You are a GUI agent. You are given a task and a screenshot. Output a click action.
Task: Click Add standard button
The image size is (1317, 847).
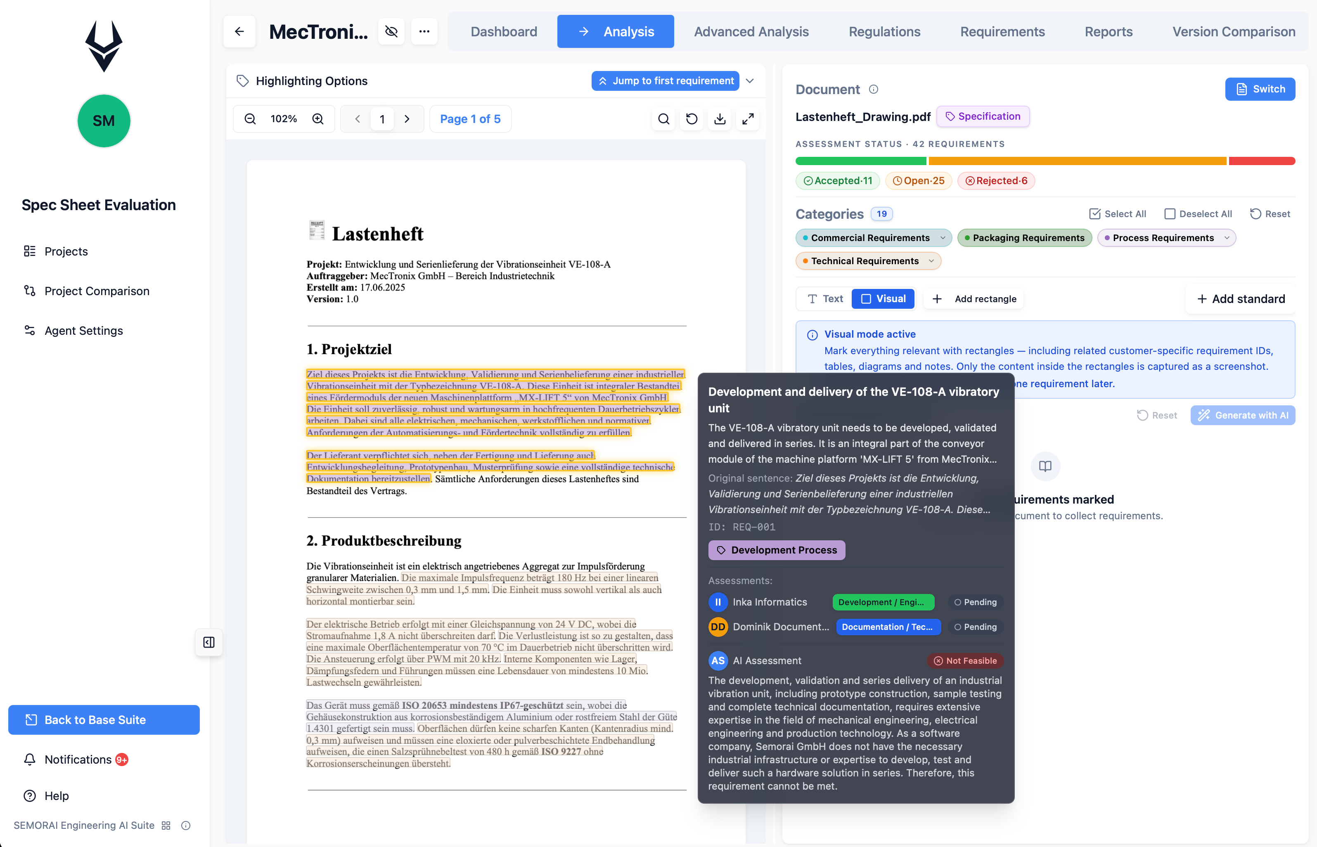[1241, 299]
